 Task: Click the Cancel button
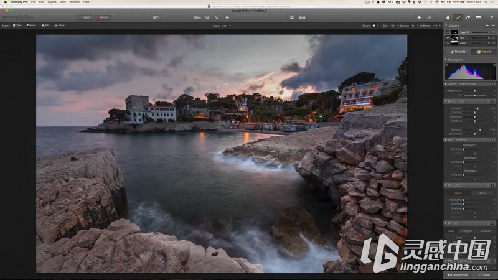pos(102,17)
